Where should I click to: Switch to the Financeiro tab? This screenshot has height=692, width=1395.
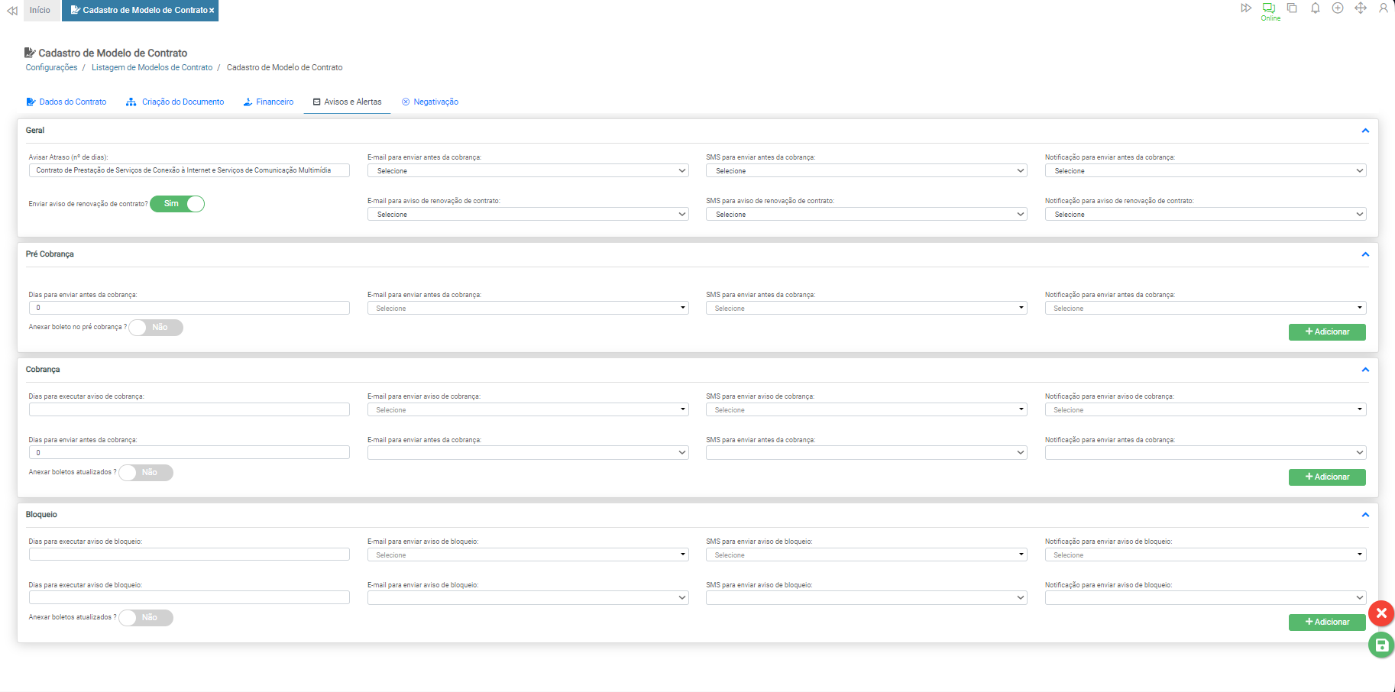[x=268, y=102]
